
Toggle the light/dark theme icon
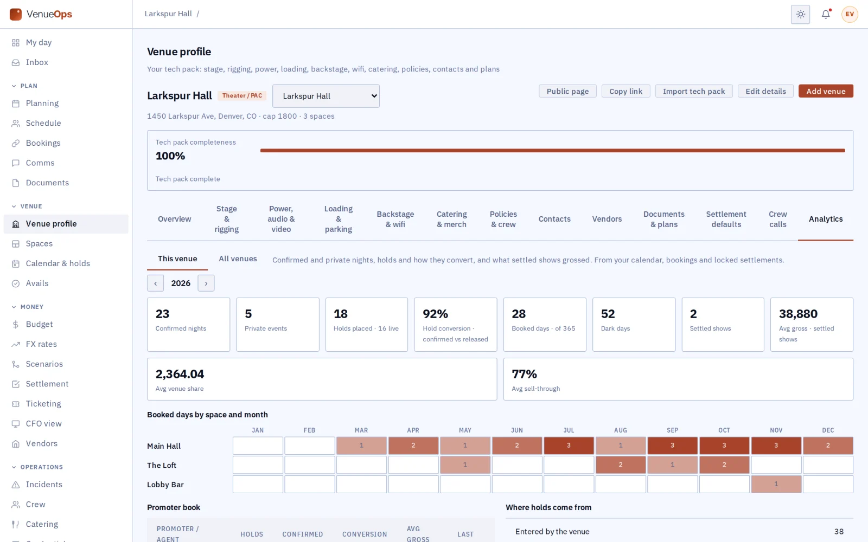pyautogui.click(x=800, y=14)
